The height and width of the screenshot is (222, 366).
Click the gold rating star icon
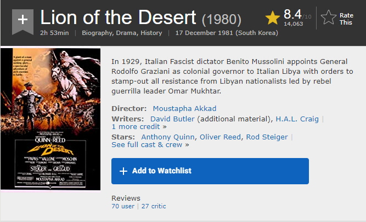point(273,19)
